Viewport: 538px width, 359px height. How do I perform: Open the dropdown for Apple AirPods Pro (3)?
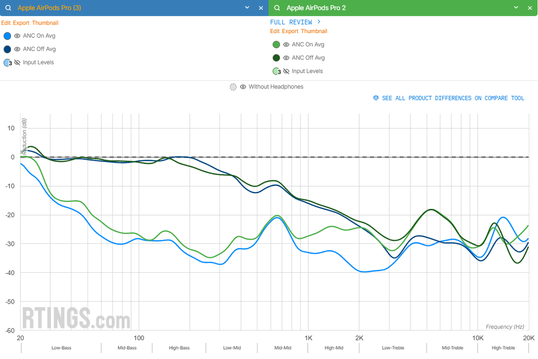coord(247,7)
